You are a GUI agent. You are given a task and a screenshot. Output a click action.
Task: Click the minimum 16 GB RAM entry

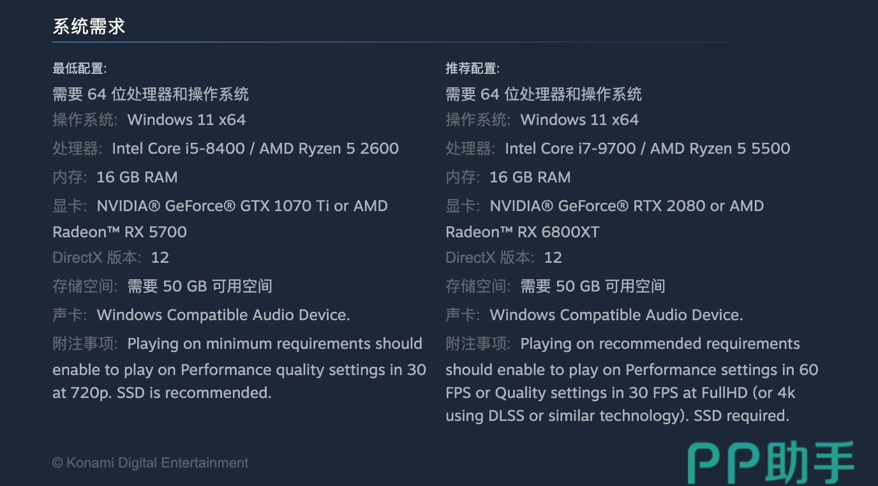click(x=137, y=177)
